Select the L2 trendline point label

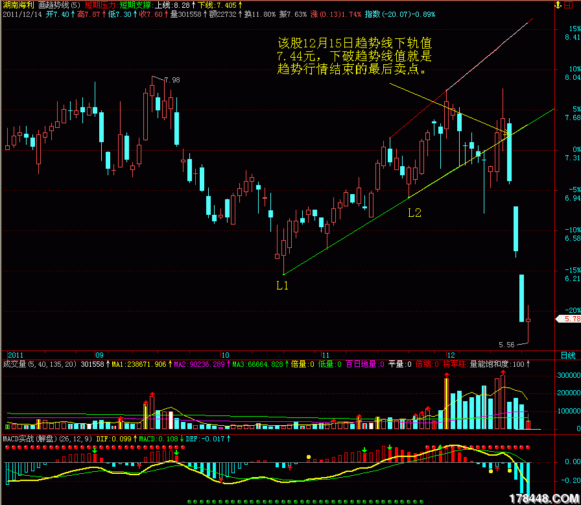pyautogui.click(x=414, y=213)
